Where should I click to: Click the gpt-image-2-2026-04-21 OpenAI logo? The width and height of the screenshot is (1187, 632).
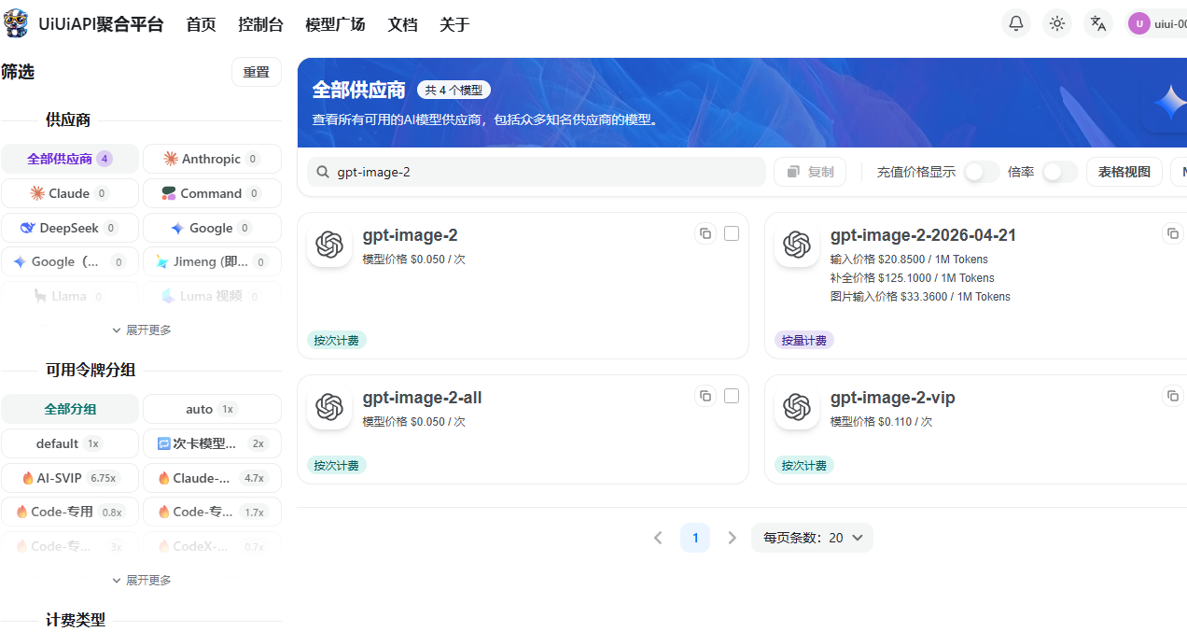[796, 245]
